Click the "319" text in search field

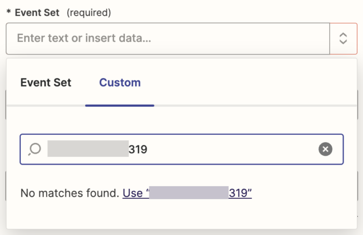tap(138, 149)
